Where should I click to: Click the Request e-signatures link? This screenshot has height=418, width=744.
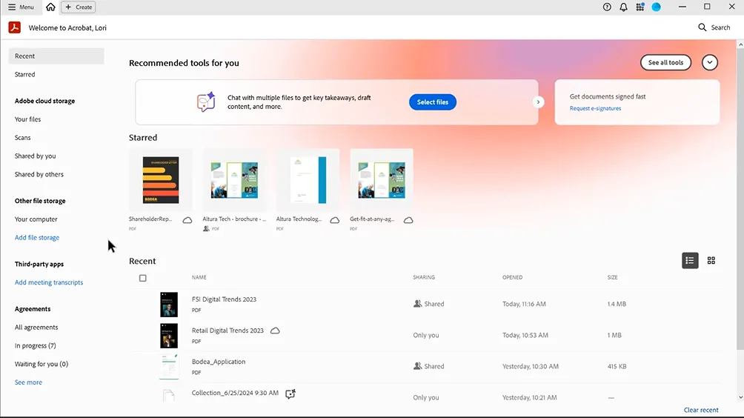coord(595,108)
